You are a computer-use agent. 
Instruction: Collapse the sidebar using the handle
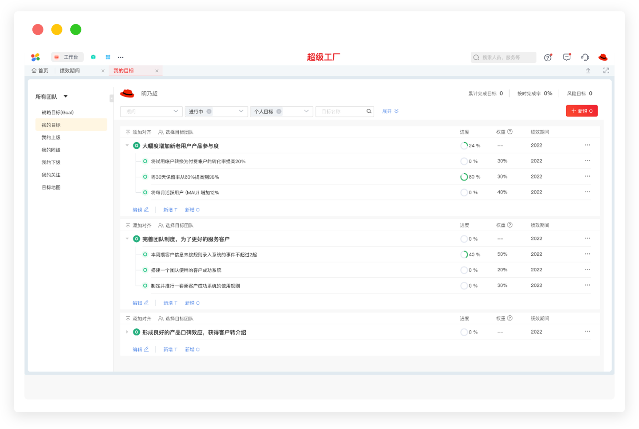pyautogui.click(x=111, y=99)
